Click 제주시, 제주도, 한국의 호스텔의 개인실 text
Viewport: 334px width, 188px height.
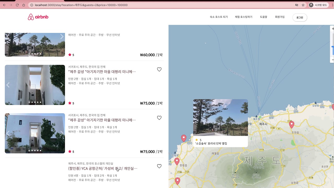coord(91,163)
